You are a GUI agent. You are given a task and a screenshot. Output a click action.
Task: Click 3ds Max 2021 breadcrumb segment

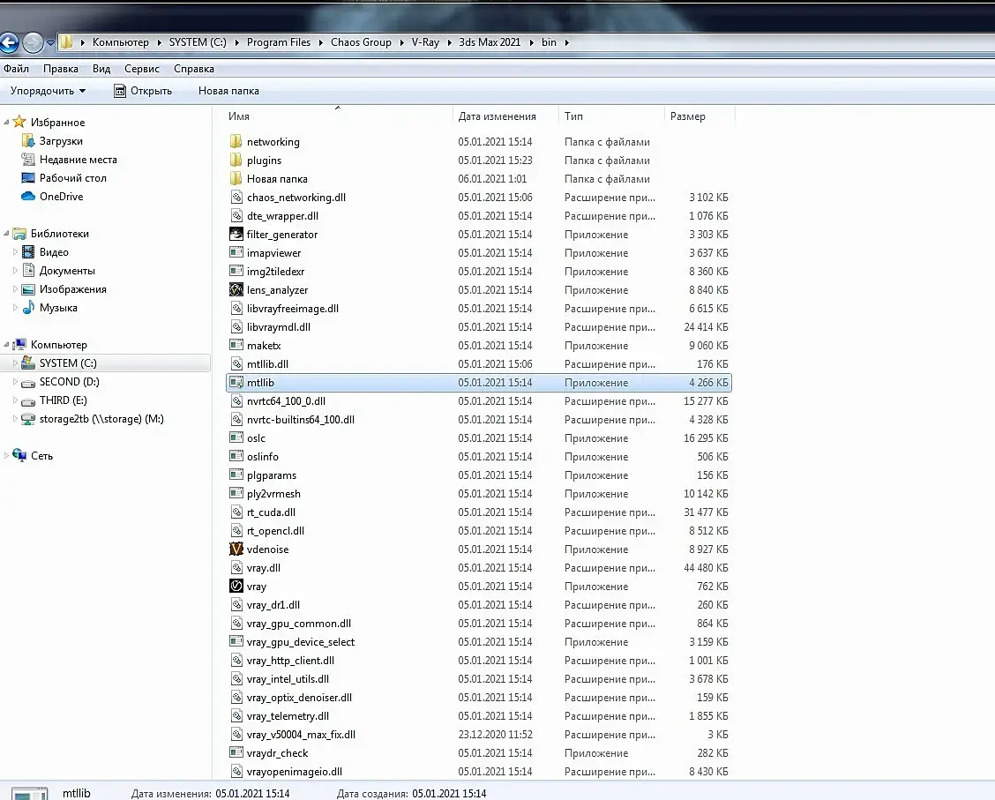click(490, 42)
